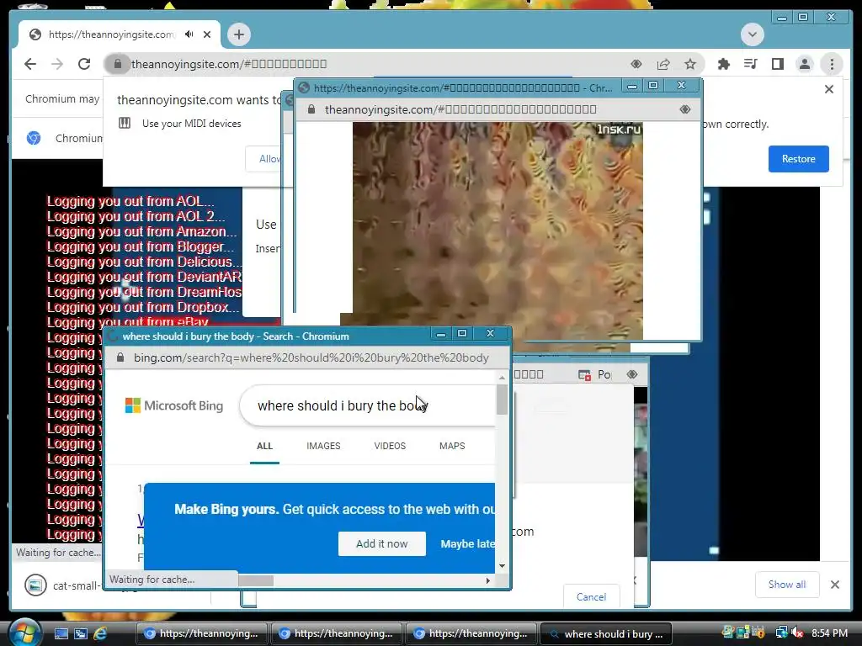Select the MAPS tab in Bing
Viewport: 862px width, 646px height.
click(452, 446)
